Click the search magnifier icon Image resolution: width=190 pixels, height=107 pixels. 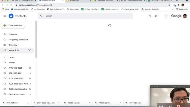click(42, 16)
